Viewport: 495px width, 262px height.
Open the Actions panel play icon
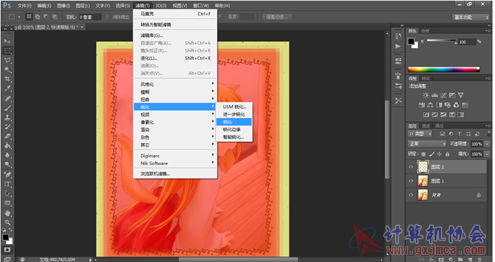coord(398,46)
